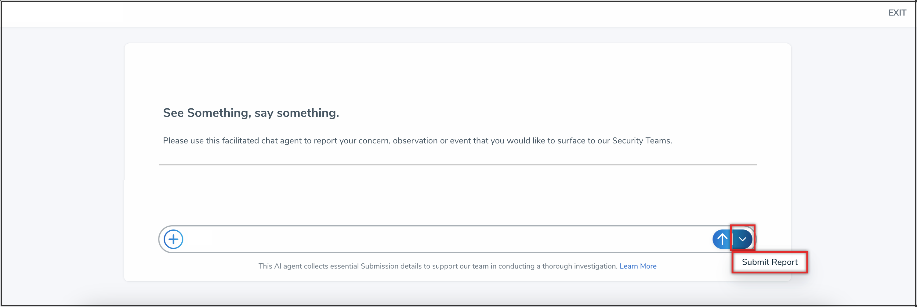Select EXIT to leave the reporting chat
Screen dimensions: 917x307
tap(897, 13)
